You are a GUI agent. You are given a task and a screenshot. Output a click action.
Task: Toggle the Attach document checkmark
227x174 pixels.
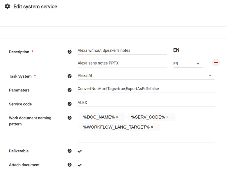click(x=80, y=165)
